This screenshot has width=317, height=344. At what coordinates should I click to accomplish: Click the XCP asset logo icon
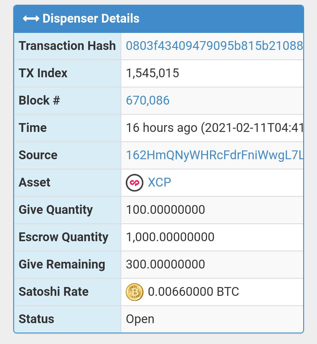tap(135, 182)
